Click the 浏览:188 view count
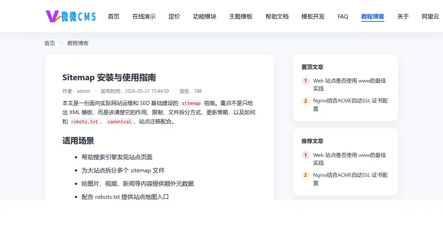The width and height of the screenshot is (443, 232). (x=190, y=91)
